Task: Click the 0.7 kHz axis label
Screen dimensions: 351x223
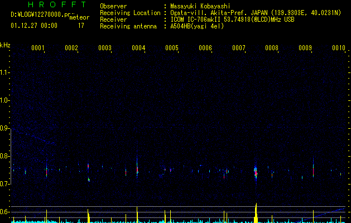Action: tap(4, 184)
